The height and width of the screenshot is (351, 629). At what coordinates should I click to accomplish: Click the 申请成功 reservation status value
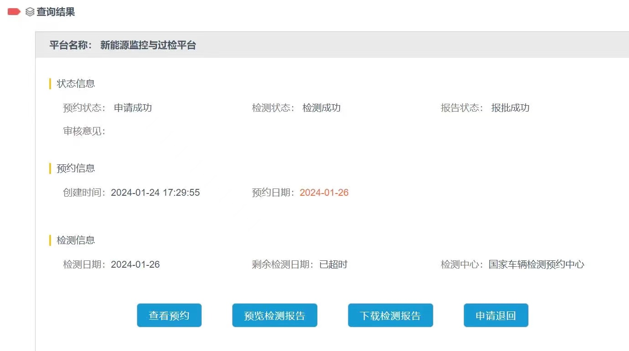(x=133, y=108)
